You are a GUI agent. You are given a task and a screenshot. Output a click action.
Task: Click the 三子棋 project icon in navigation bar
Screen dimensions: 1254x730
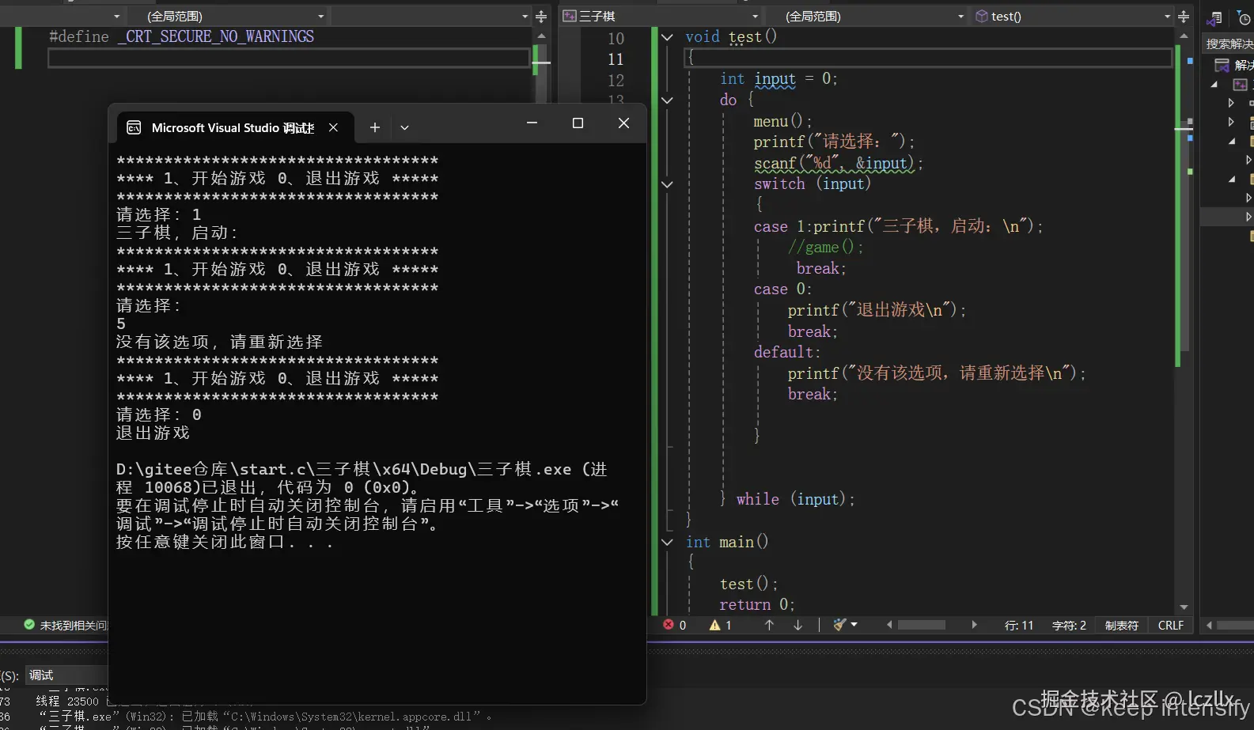click(570, 17)
